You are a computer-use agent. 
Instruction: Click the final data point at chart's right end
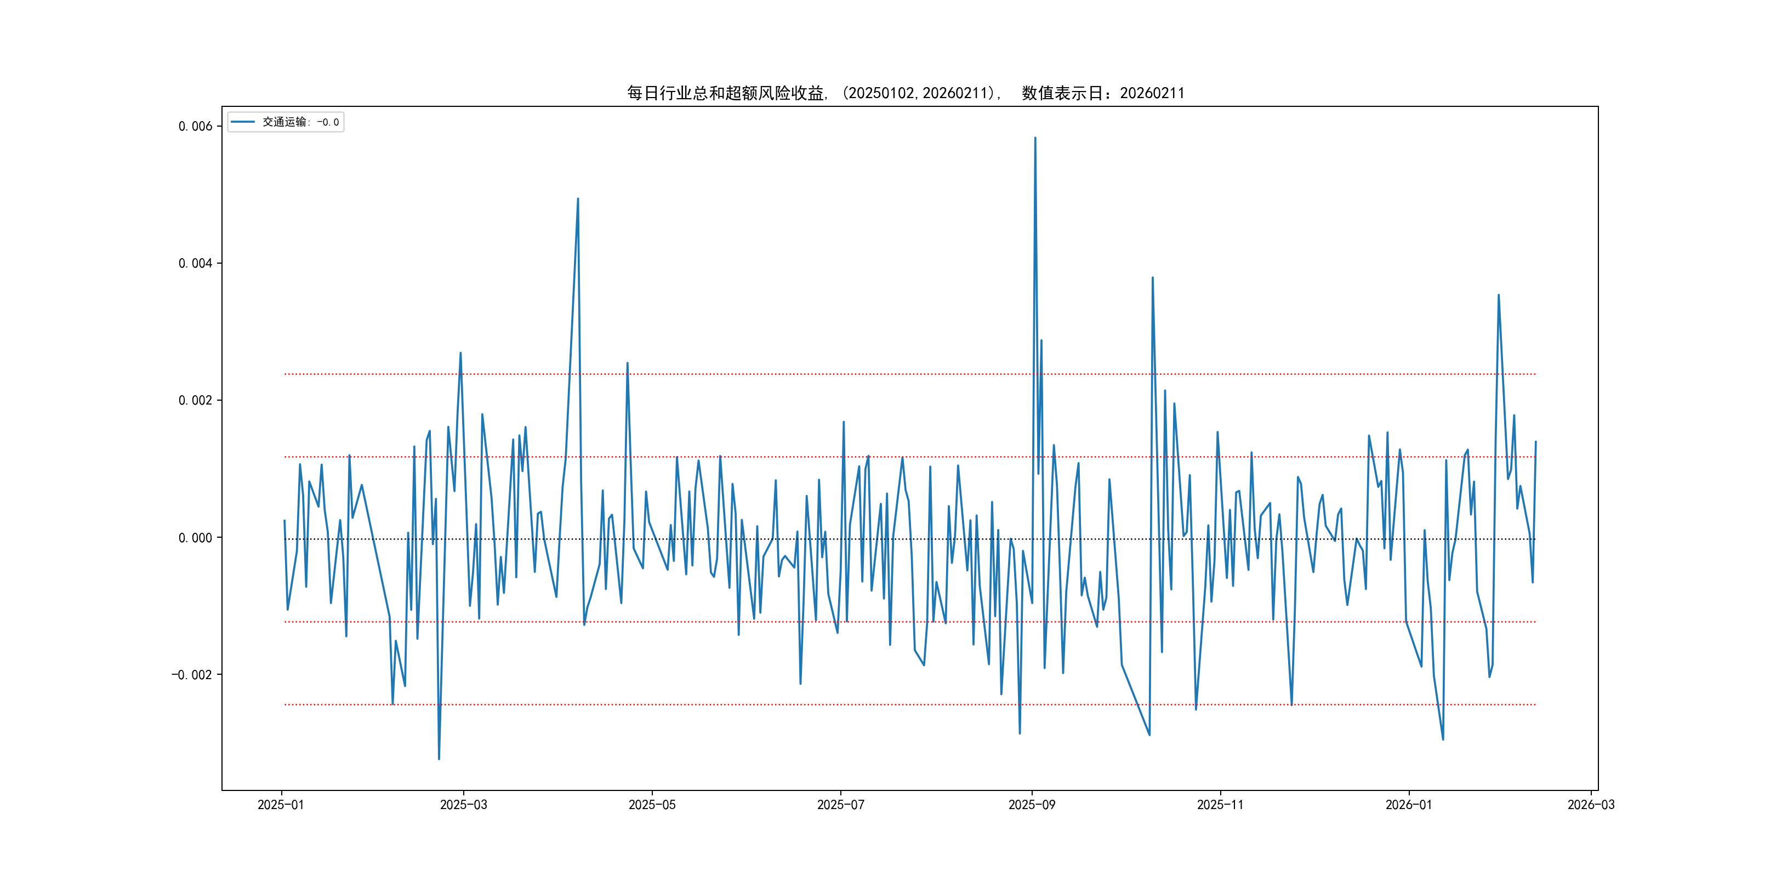click(x=1535, y=442)
